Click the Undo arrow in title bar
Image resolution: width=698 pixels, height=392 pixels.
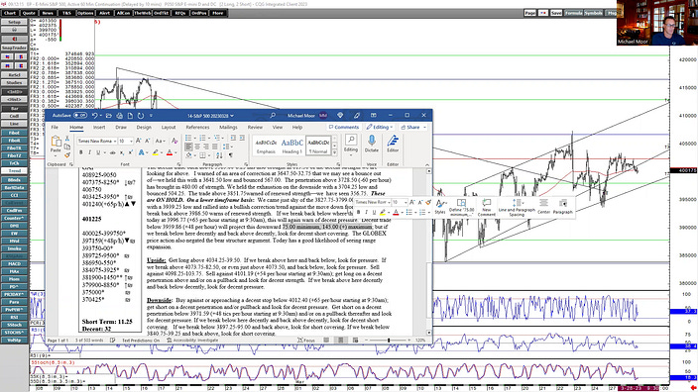(x=95, y=116)
